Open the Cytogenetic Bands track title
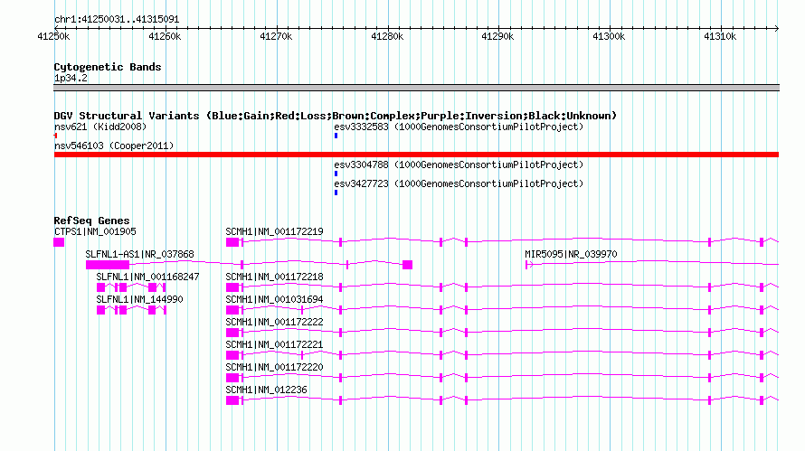The height and width of the screenshot is (451, 805). (108, 67)
